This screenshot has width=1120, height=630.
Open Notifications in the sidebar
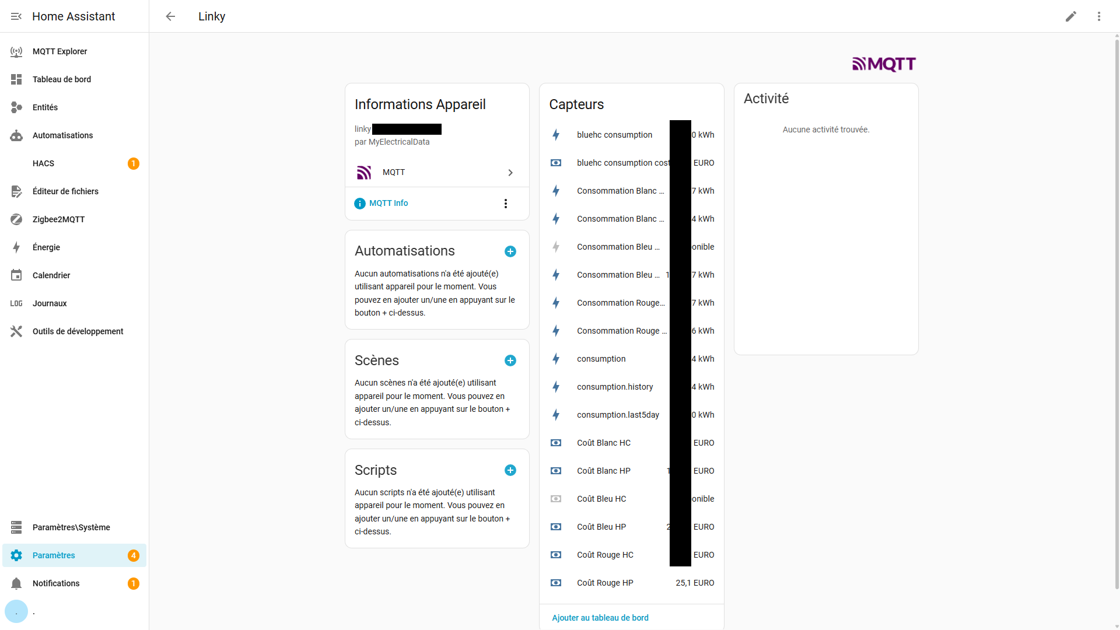[x=56, y=583]
